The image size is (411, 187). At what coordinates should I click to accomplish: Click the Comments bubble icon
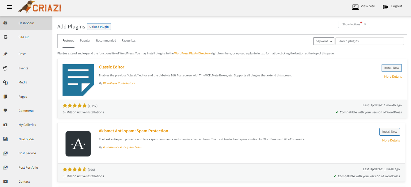[5, 111]
